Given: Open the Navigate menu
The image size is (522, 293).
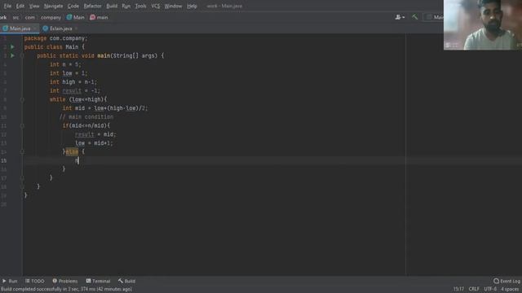Looking at the screenshot, I should (x=53, y=6).
